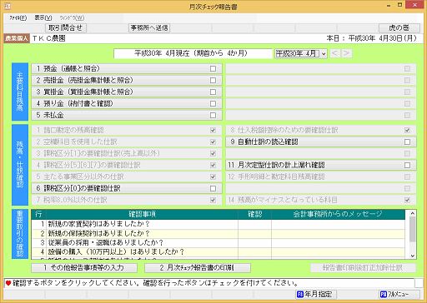Open 6 課税区分[0]の要確認仕訳 item
427x303 pixels.
coord(127,188)
